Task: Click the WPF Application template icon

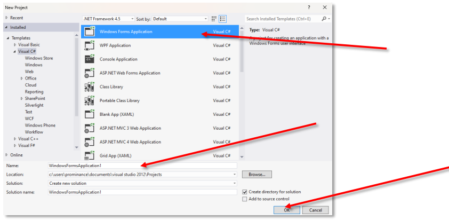Action: (x=89, y=45)
